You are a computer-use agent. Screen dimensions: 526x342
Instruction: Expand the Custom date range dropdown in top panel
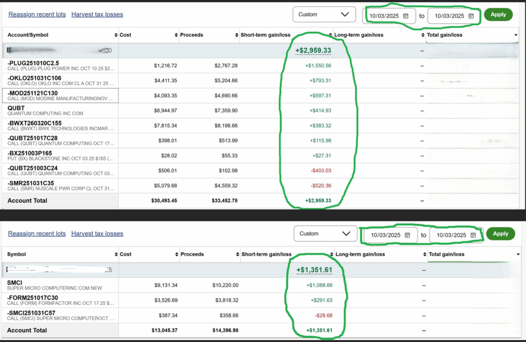(x=324, y=14)
